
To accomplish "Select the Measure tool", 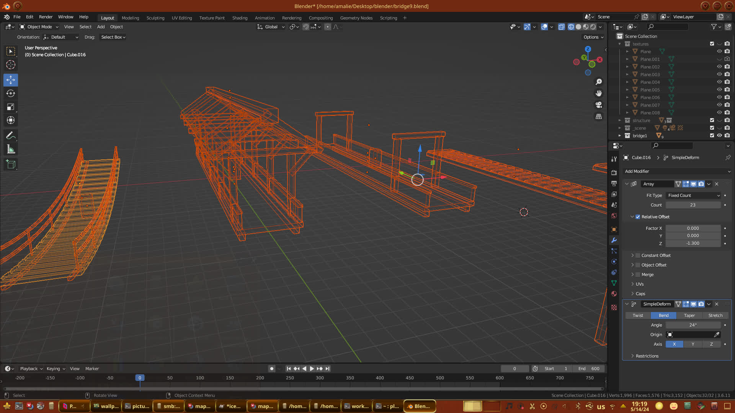I will click(x=11, y=150).
